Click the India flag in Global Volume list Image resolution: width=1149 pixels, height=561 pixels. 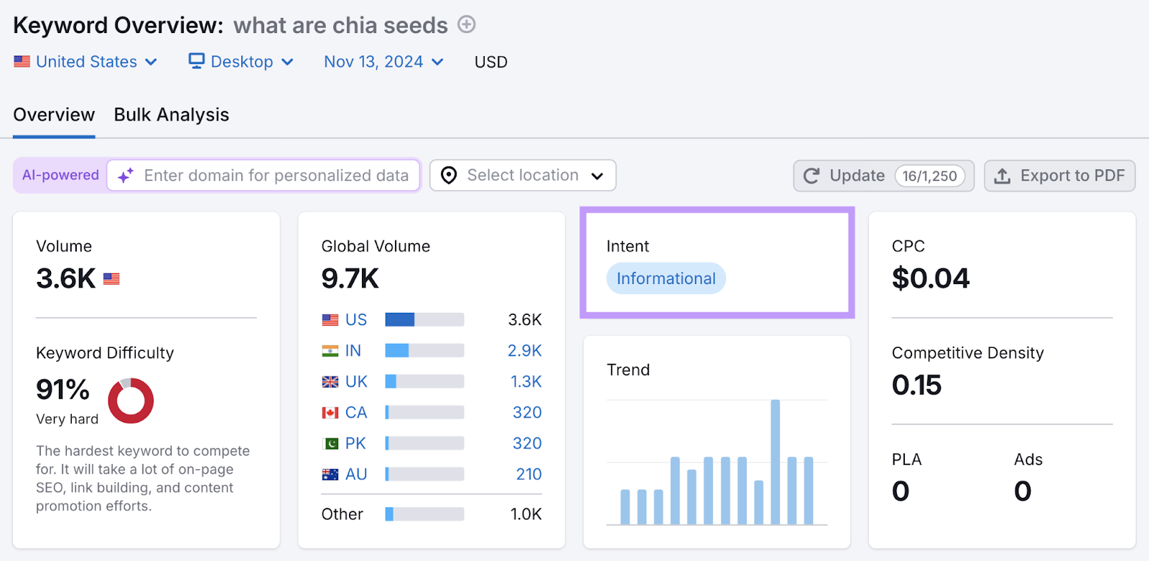tap(330, 350)
